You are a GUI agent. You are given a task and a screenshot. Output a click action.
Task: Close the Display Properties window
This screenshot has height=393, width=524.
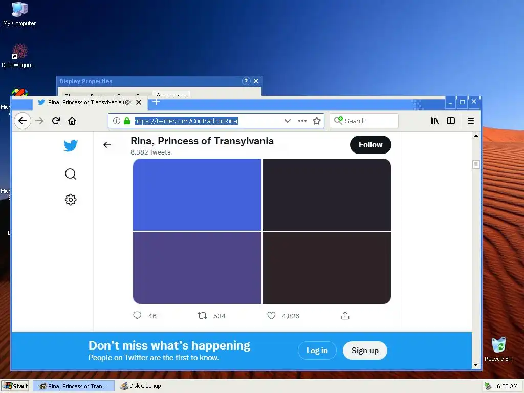256,81
